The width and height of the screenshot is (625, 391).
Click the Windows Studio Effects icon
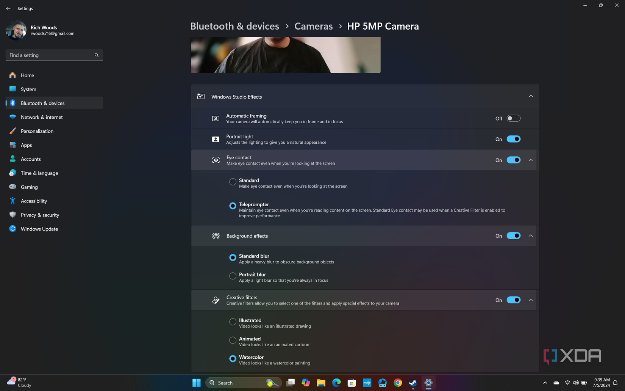[201, 97]
